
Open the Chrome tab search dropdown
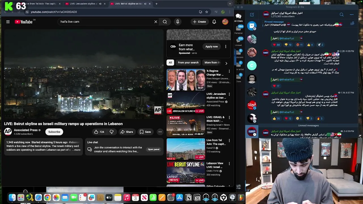click(x=230, y=4)
